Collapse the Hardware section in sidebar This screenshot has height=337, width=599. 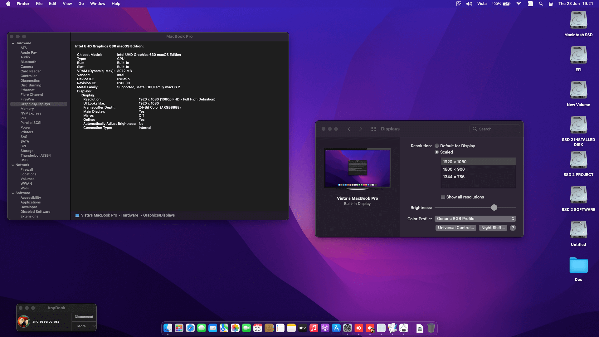click(13, 43)
